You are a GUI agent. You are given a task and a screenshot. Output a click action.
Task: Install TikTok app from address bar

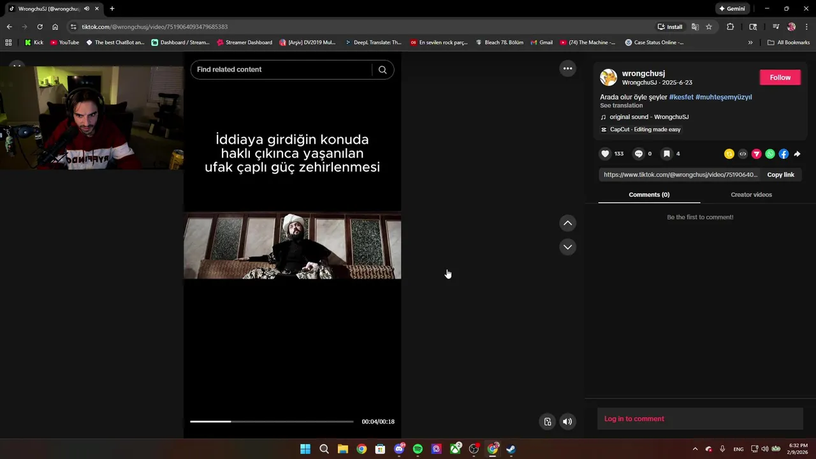pyautogui.click(x=670, y=27)
